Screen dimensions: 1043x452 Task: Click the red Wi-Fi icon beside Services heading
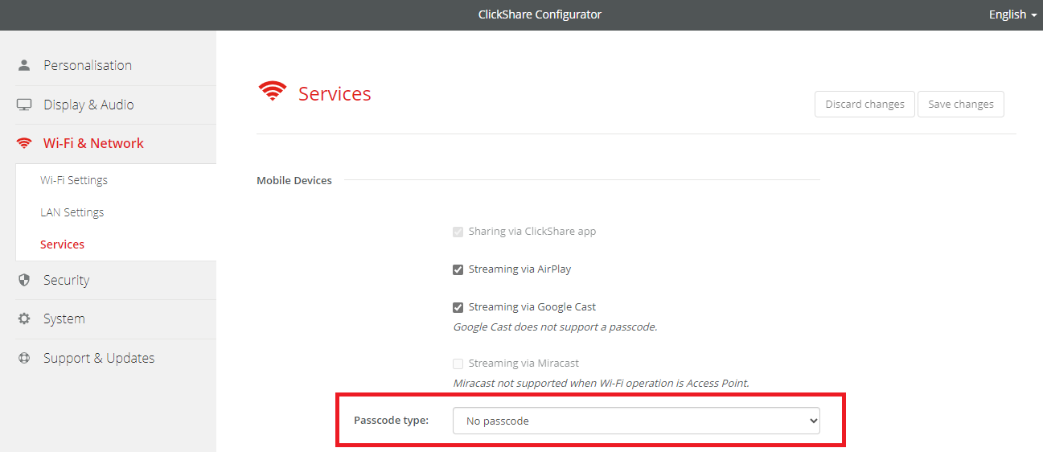point(273,92)
